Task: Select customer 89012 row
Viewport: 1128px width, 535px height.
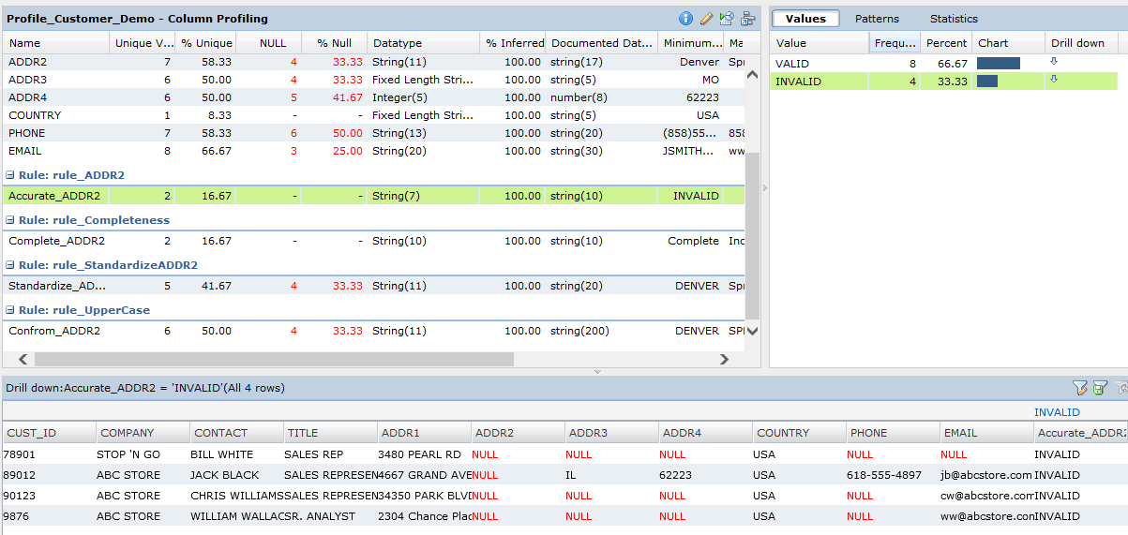Action: pos(564,475)
